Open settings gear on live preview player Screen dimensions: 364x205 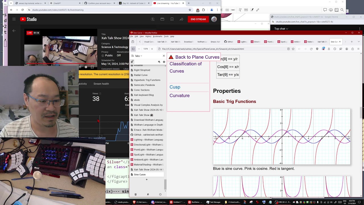pyautogui.click(x=86, y=67)
